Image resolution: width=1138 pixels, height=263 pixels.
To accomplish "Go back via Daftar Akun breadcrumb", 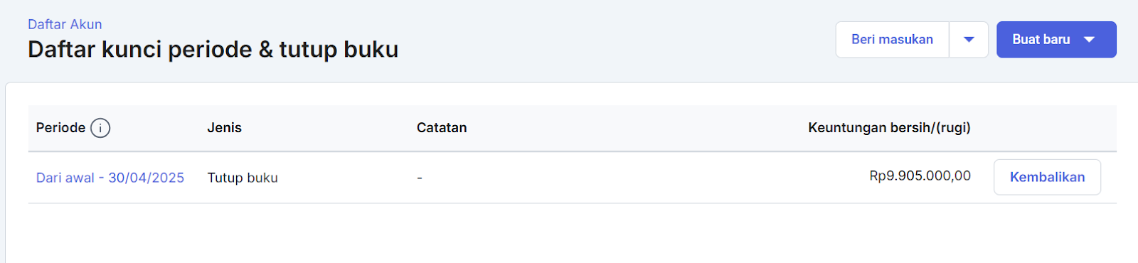I will click(x=65, y=24).
